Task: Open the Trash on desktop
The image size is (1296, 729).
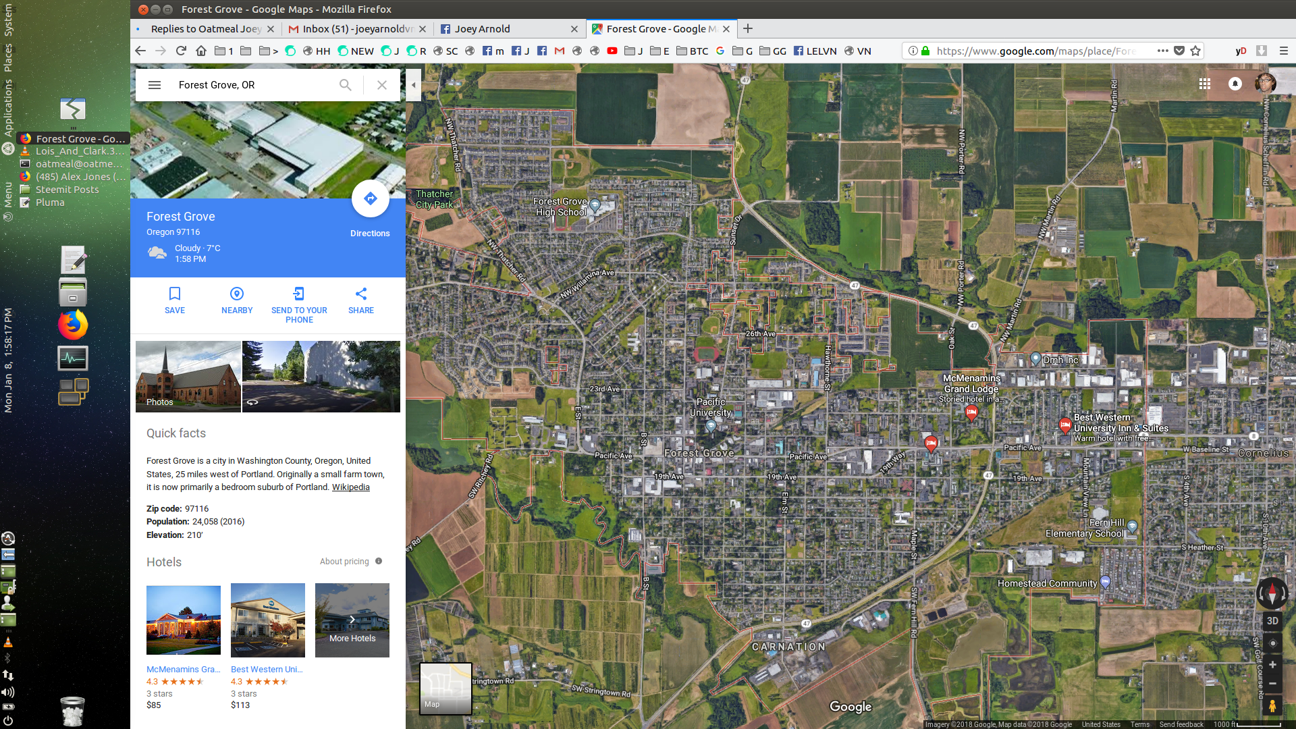Action: click(x=73, y=711)
